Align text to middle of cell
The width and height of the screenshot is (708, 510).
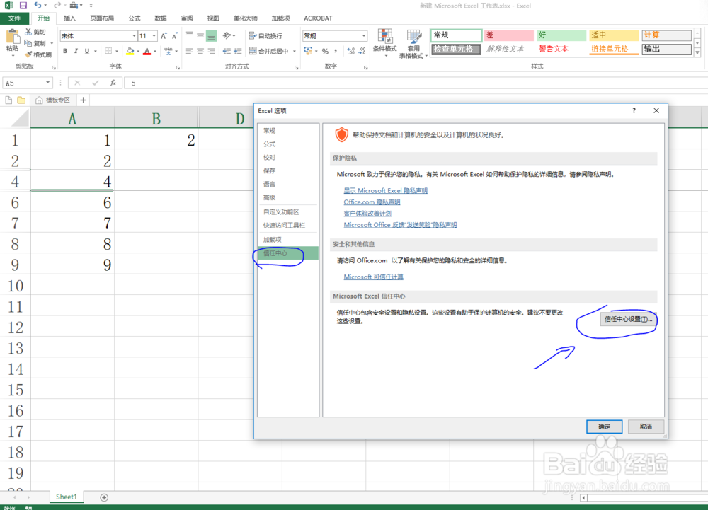[200, 35]
